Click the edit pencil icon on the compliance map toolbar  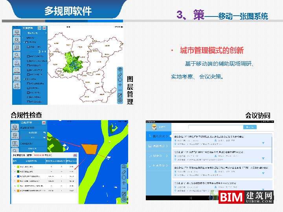coord(123,194)
